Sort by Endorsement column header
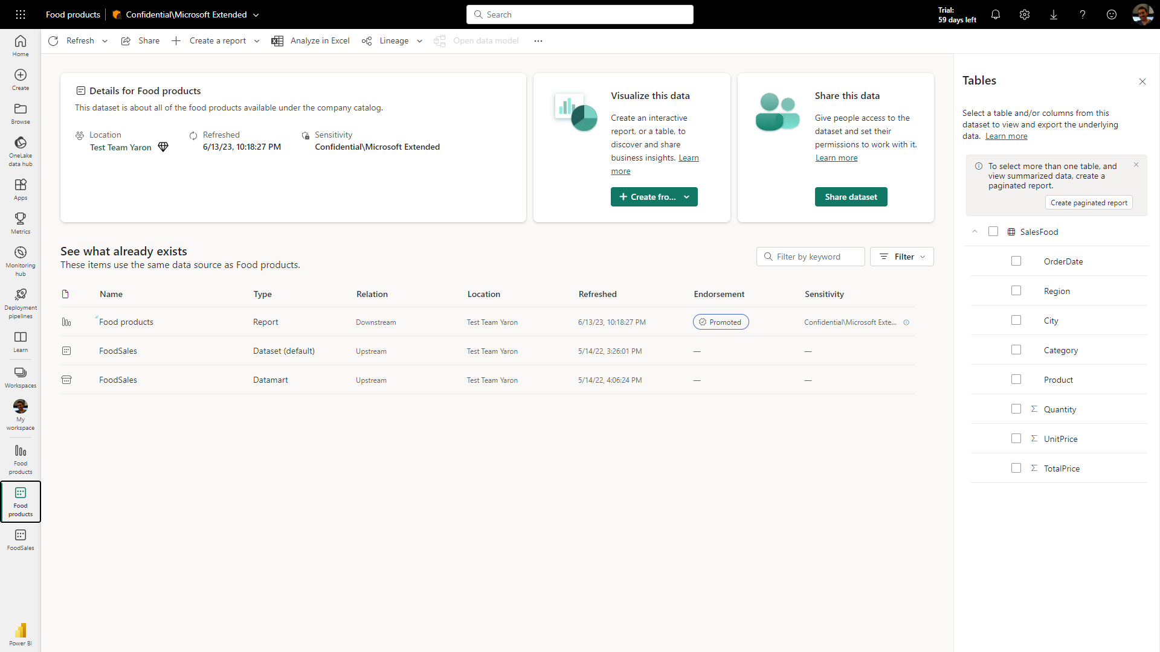The image size is (1160, 652). (719, 294)
